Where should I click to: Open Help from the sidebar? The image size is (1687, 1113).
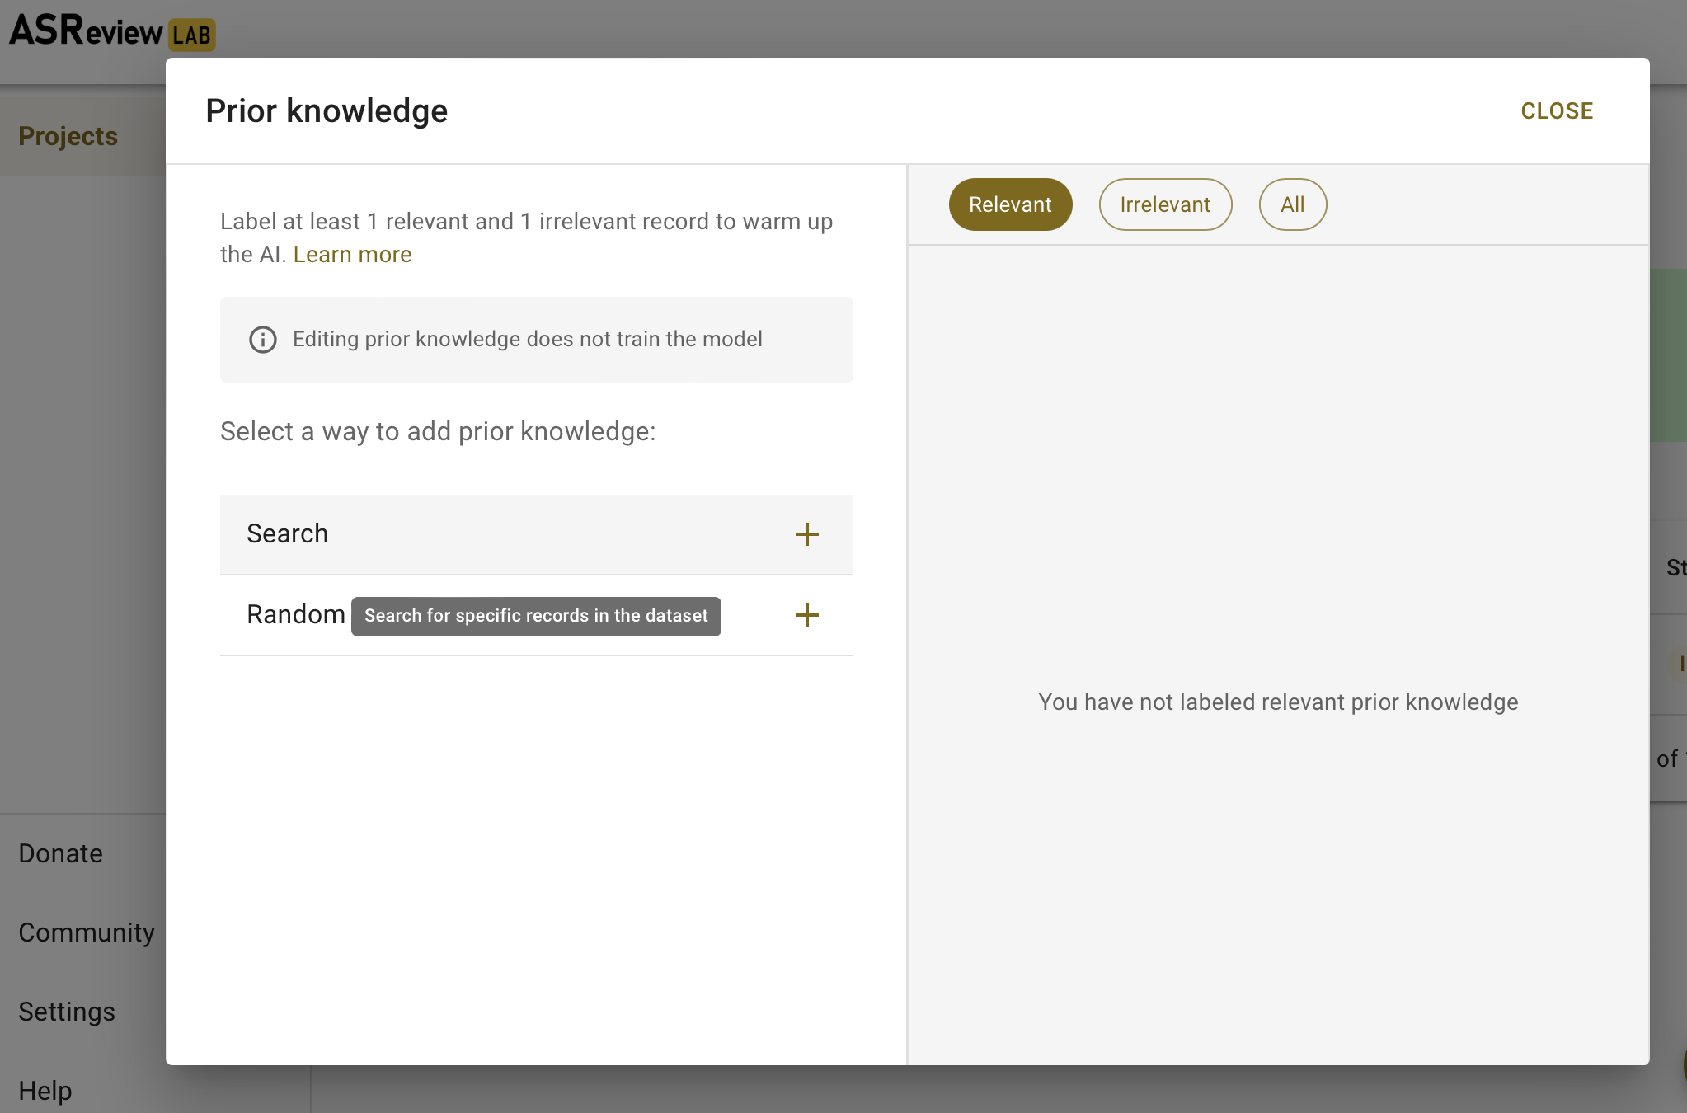tap(45, 1091)
